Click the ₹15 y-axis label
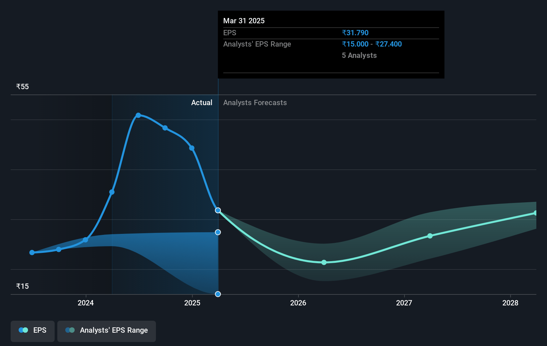 tap(23, 286)
